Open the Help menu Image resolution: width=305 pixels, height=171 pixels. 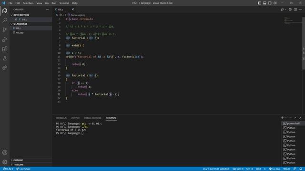[75, 3]
